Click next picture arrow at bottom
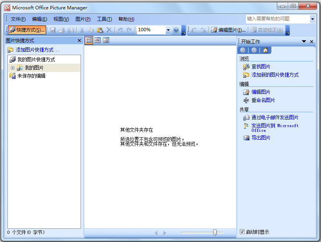The image size is (321, 242). (x=165, y=233)
